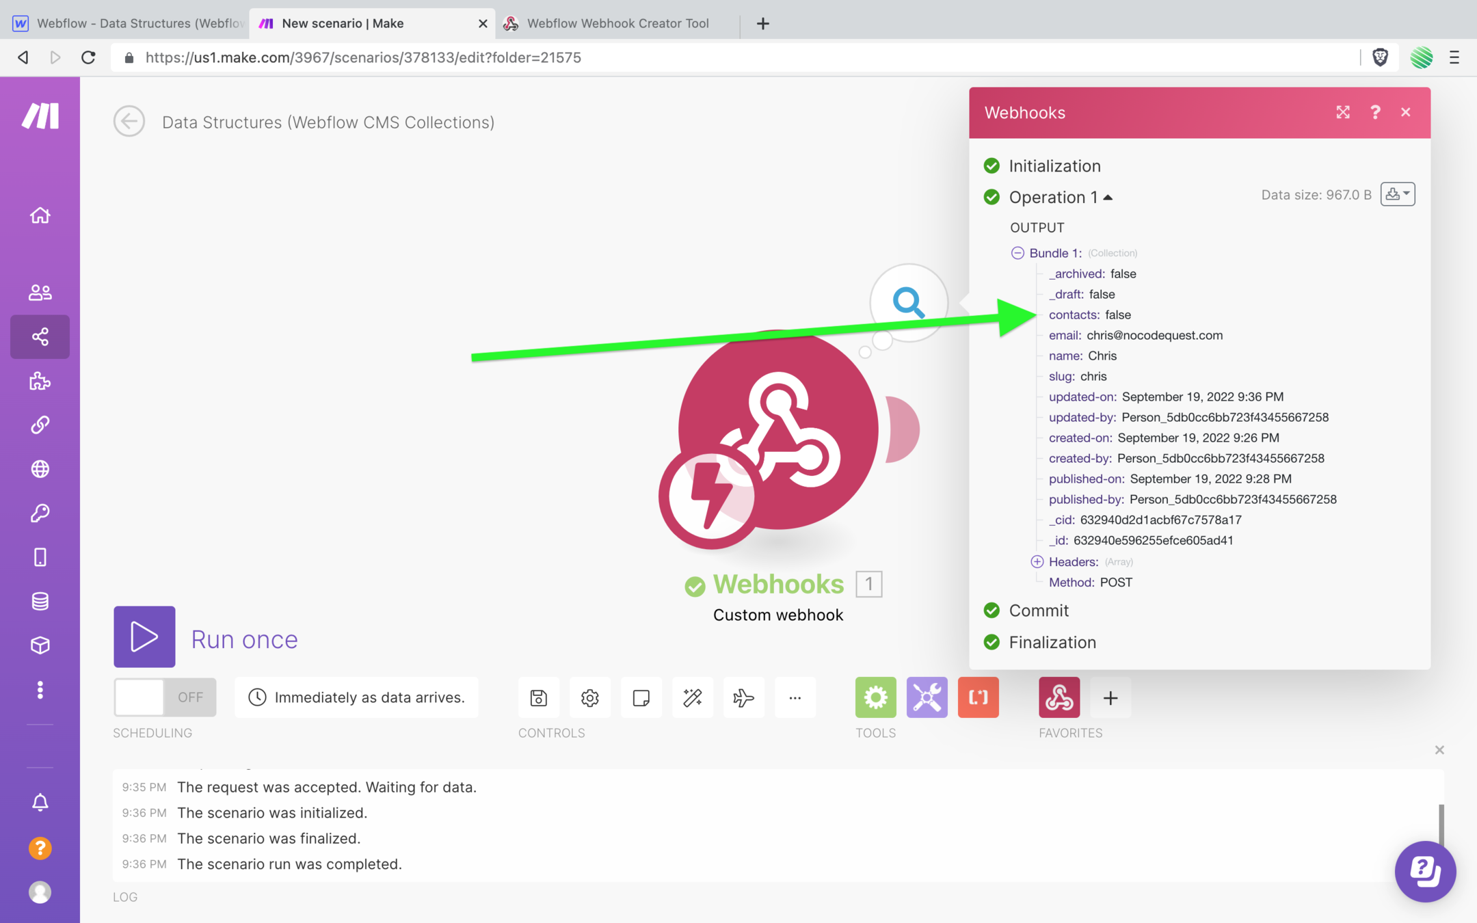Open the purple Tools wrench icon
Image resolution: width=1477 pixels, height=923 pixels.
(927, 697)
